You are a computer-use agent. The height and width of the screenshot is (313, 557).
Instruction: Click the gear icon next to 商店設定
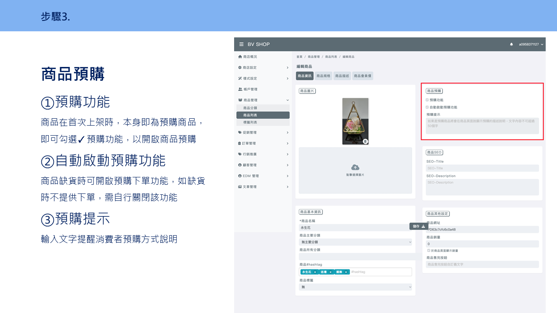pyautogui.click(x=240, y=67)
